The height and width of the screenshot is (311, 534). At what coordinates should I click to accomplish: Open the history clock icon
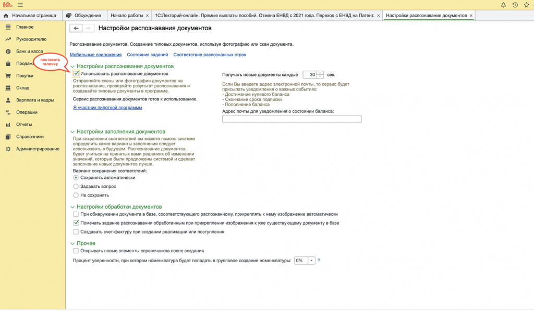[x=515, y=5]
